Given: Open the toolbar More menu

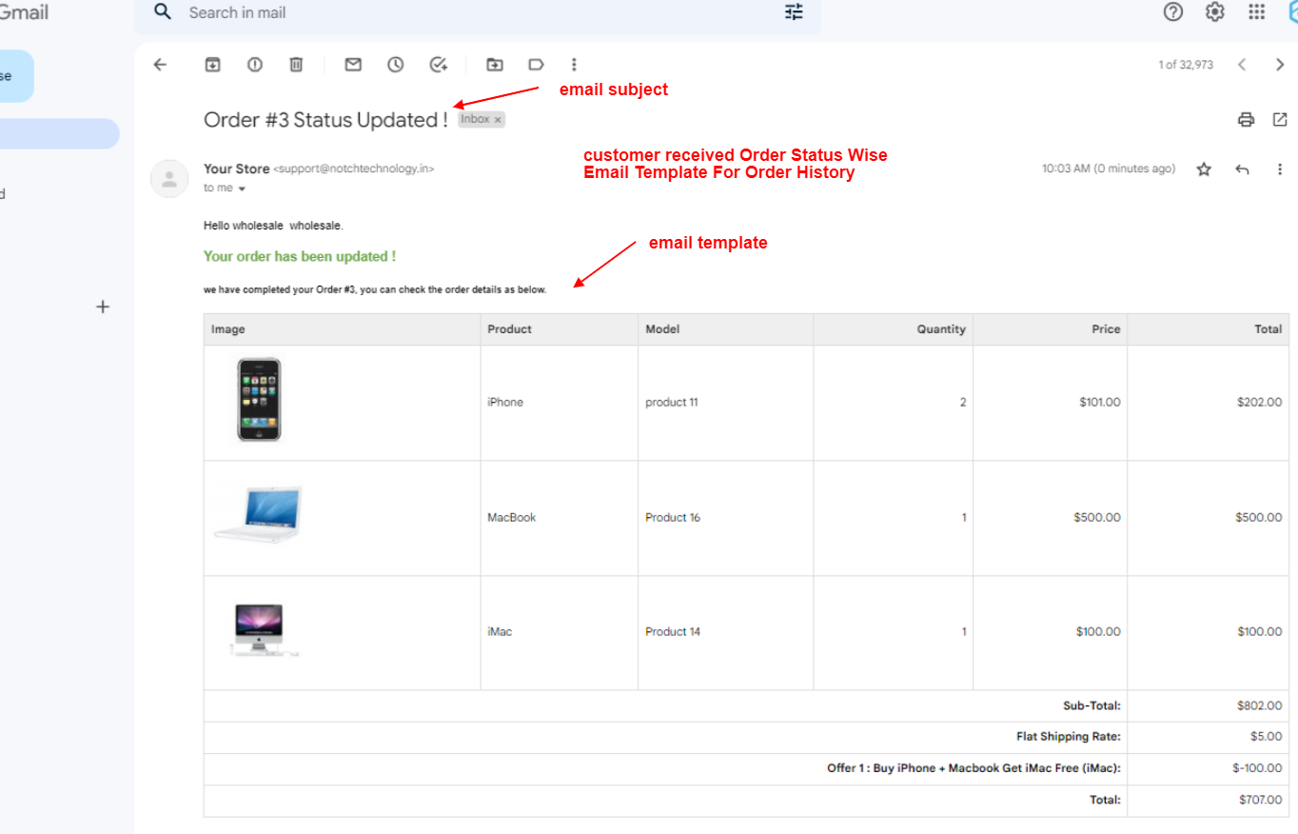Looking at the screenshot, I should pos(574,64).
